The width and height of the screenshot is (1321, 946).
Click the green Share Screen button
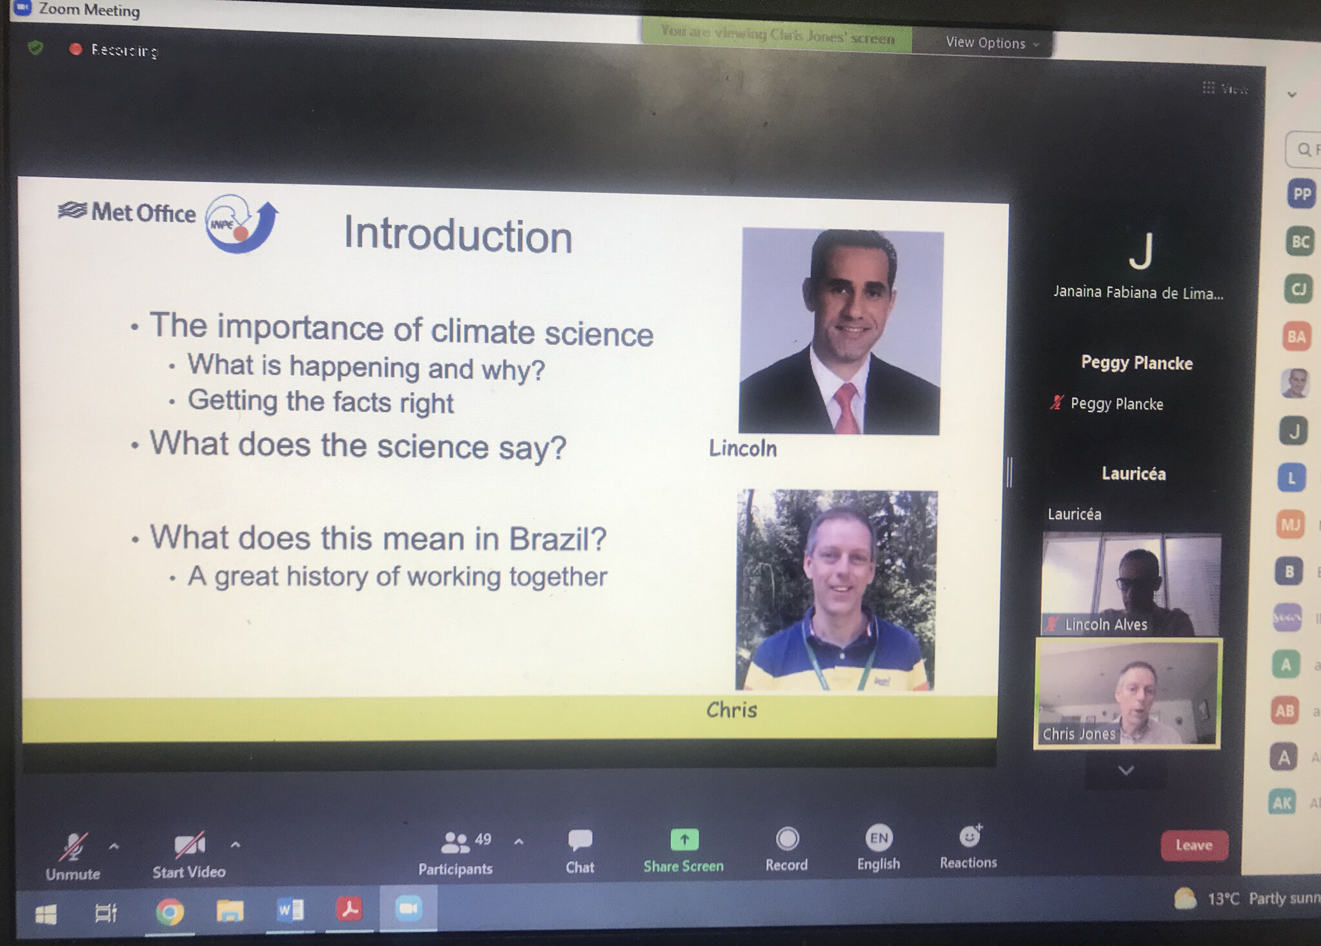tap(684, 851)
